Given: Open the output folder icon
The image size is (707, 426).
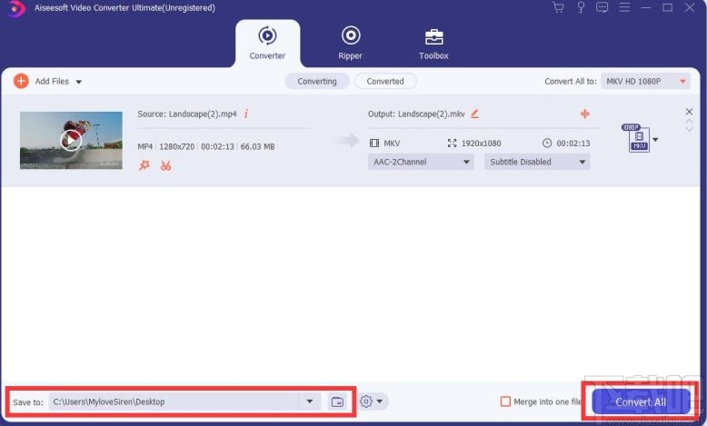Looking at the screenshot, I should [x=337, y=401].
